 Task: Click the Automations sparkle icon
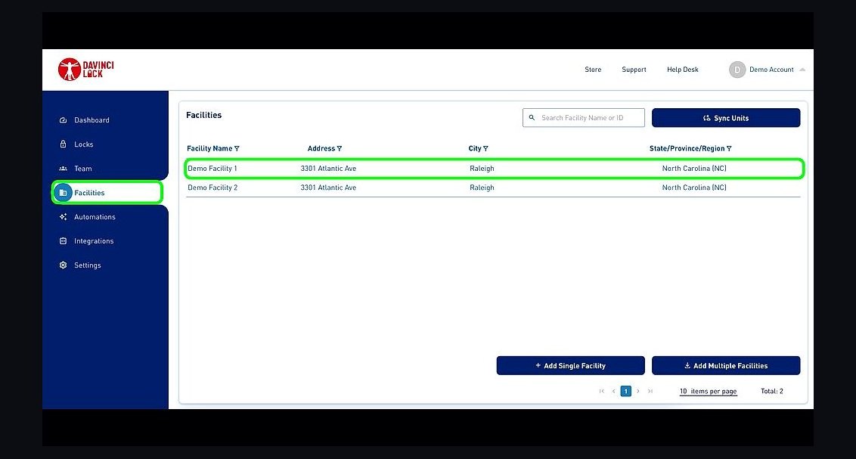pos(63,217)
